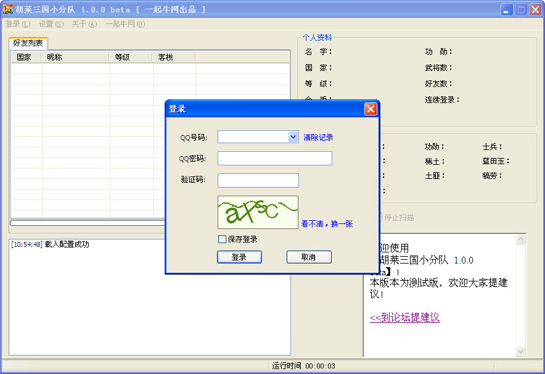The height and width of the screenshot is (374, 545).
Task: Click the 蓝田玉 label
Action: [496, 161]
